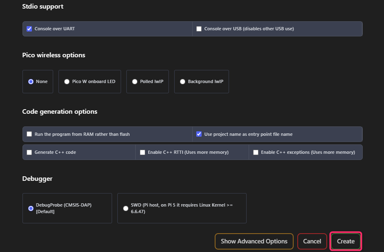Click the Generate C++ code label
The height and width of the screenshot is (252, 384).
tap(55, 152)
